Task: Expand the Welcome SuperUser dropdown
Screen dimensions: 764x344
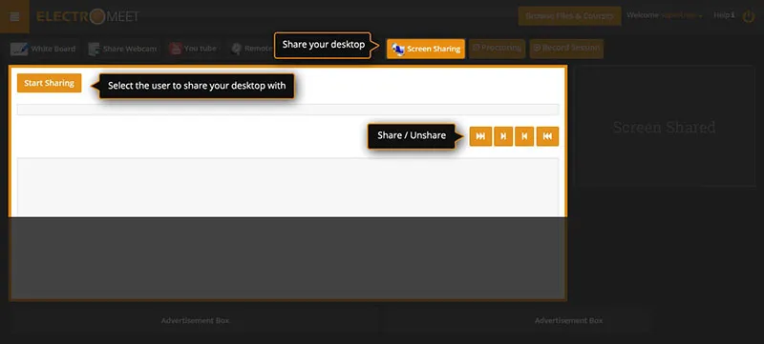Action: (x=665, y=15)
